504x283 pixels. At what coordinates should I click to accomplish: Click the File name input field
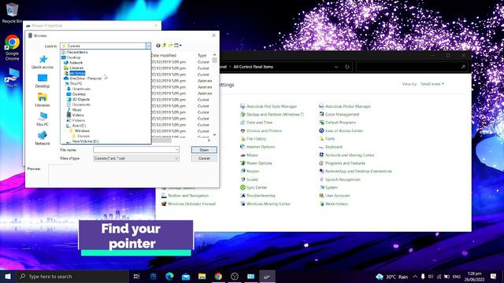coord(134,150)
